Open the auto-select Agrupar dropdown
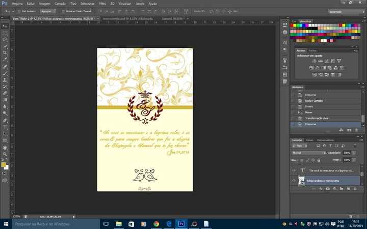 pyautogui.click(x=48, y=11)
